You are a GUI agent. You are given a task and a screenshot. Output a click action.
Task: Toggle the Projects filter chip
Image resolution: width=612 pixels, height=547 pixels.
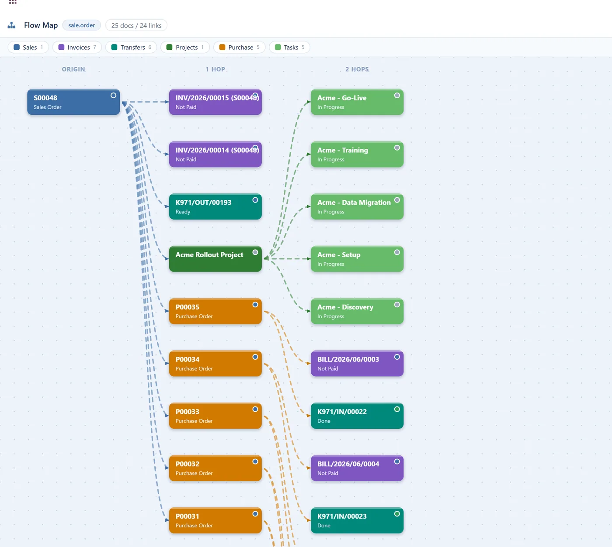(185, 47)
